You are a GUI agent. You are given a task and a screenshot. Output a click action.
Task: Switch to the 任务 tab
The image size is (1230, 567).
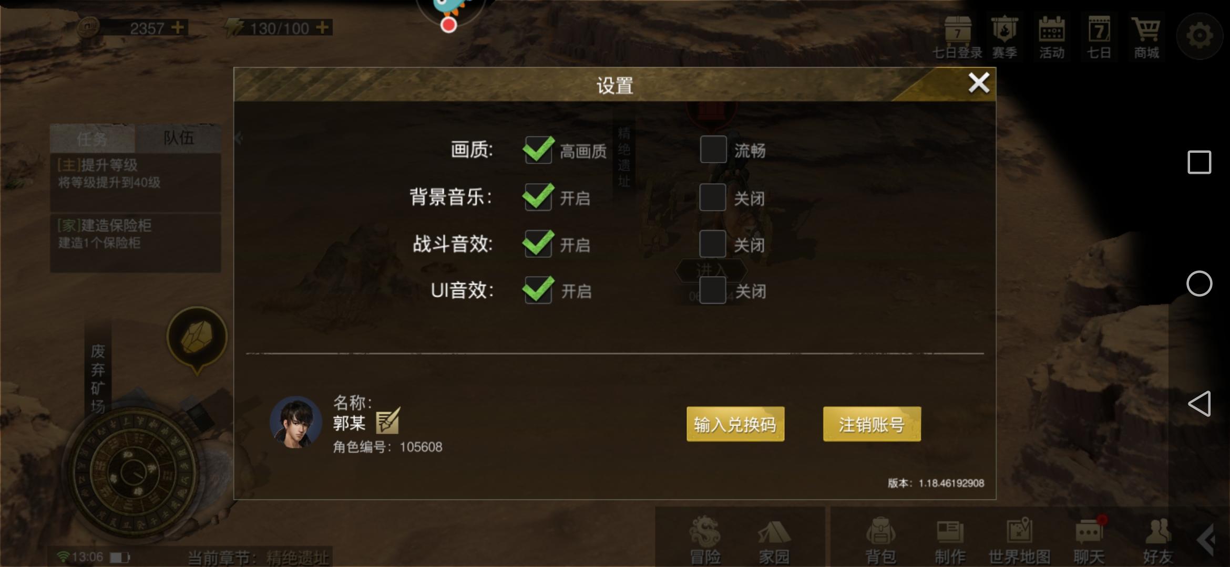pos(93,139)
